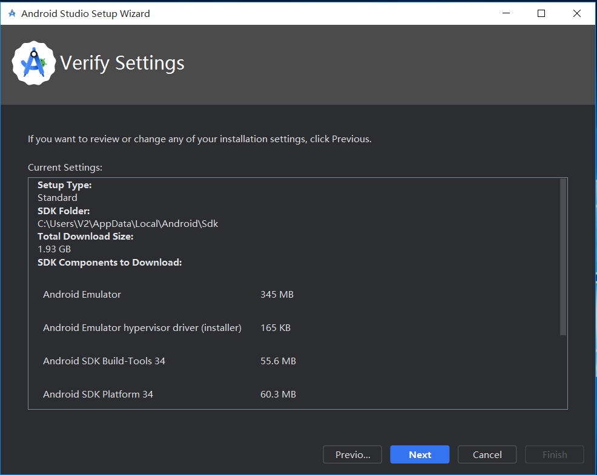The height and width of the screenshot is (475, 597).
Task: Go back with the Previous button
Action: (x=352, y=454)
